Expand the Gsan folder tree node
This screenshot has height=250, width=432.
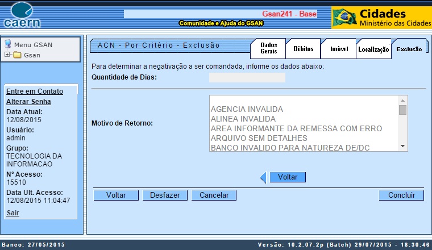(7, 55)
